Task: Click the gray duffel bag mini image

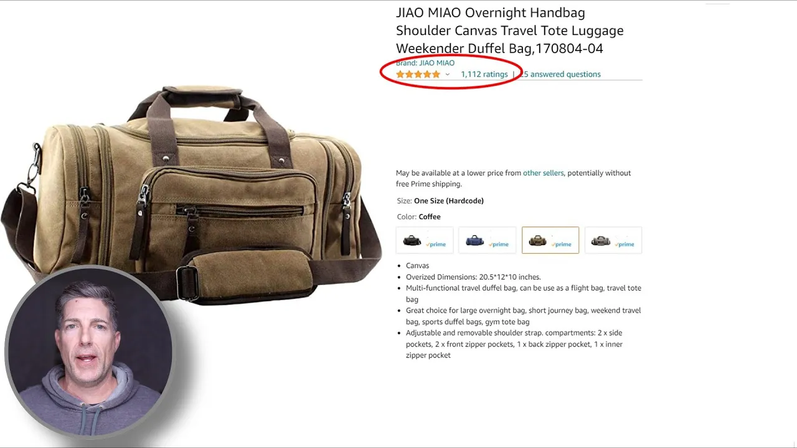Action: click(x=601, y=240)
